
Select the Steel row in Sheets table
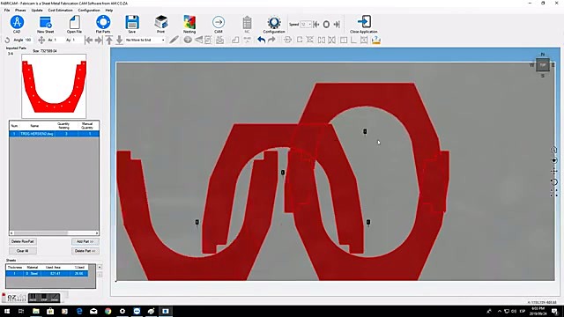(47, 274)
